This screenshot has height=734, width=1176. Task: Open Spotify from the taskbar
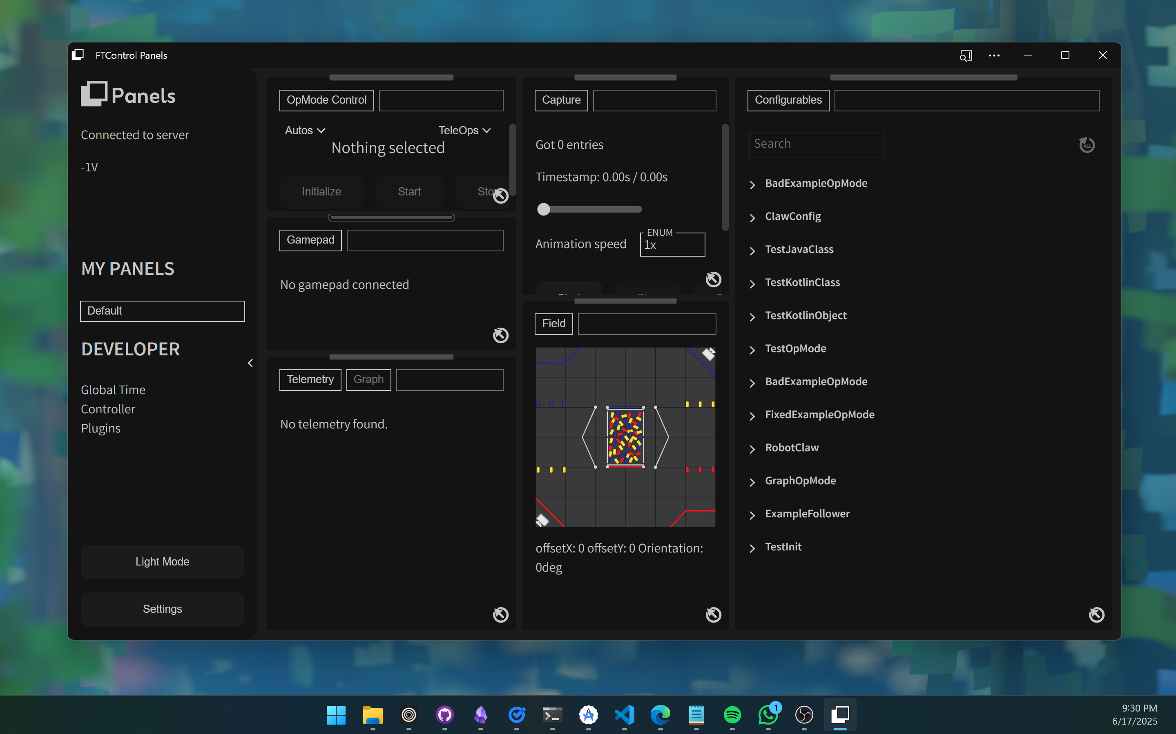pyautogui.click(x=732, y=714)
